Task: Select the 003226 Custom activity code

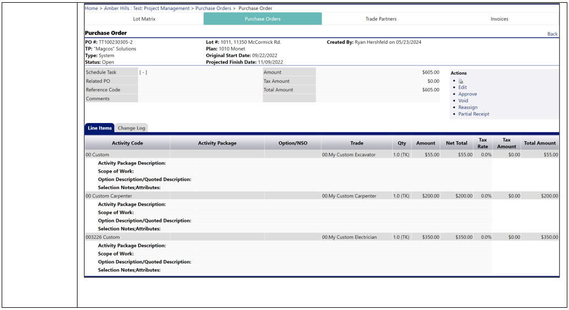Action: [x=103, y=237]
